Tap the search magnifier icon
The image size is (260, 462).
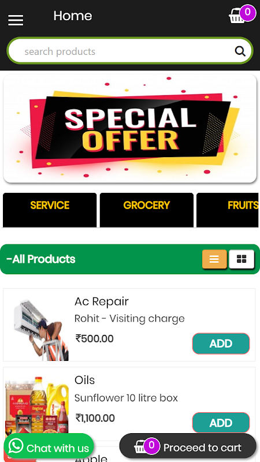240,51
